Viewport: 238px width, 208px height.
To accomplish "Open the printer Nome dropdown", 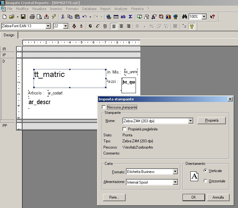I will click(x=190, y=121).
